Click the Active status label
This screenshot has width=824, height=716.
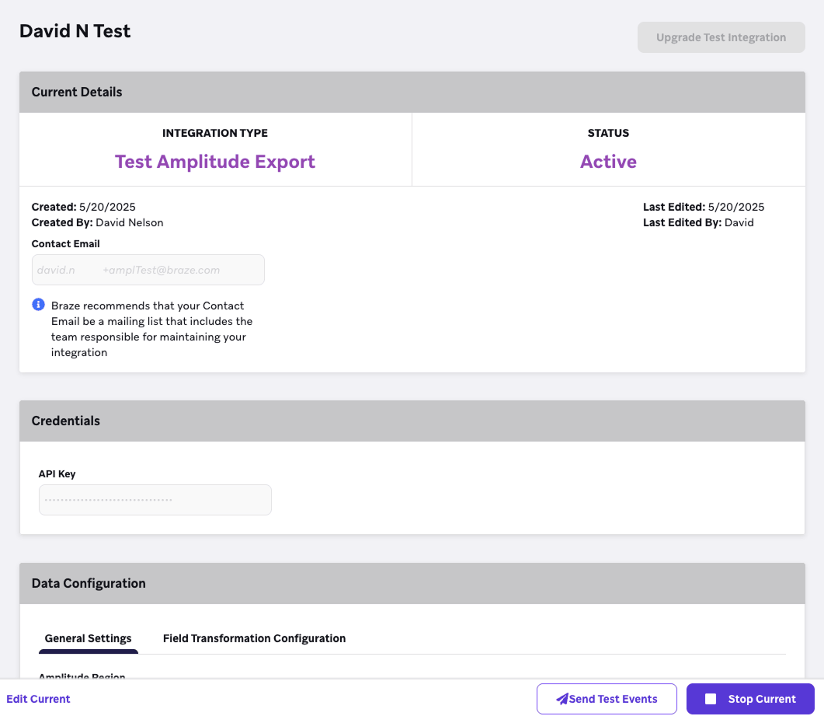pos(608,161)
